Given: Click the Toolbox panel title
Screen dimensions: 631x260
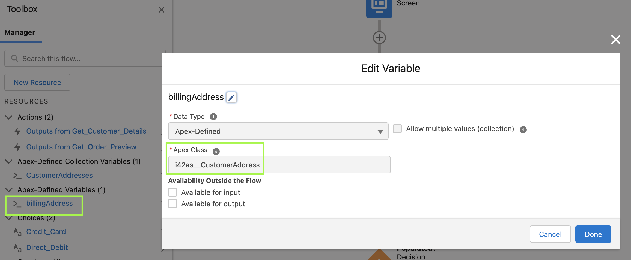Looking at the screenshot, I should pos(22,9).
